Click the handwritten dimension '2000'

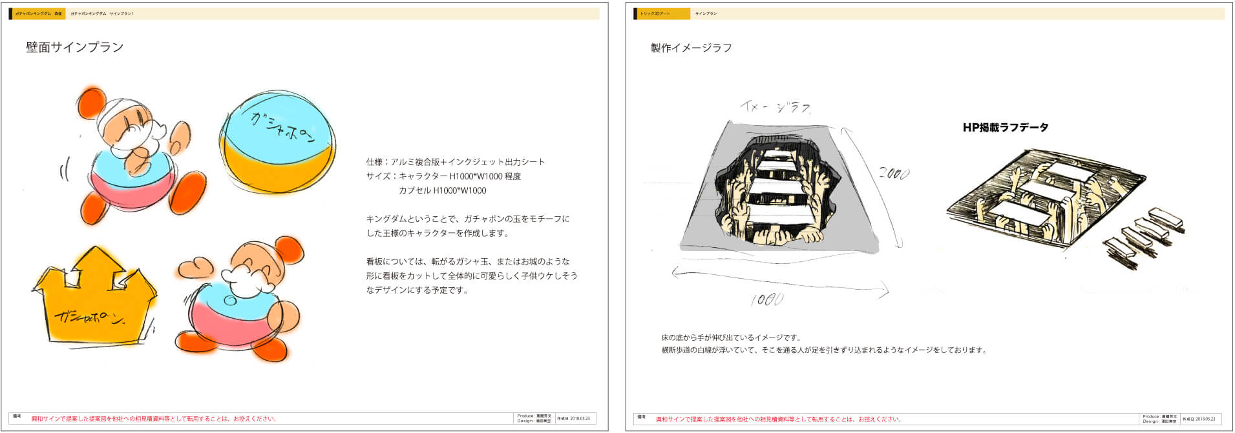894,173
